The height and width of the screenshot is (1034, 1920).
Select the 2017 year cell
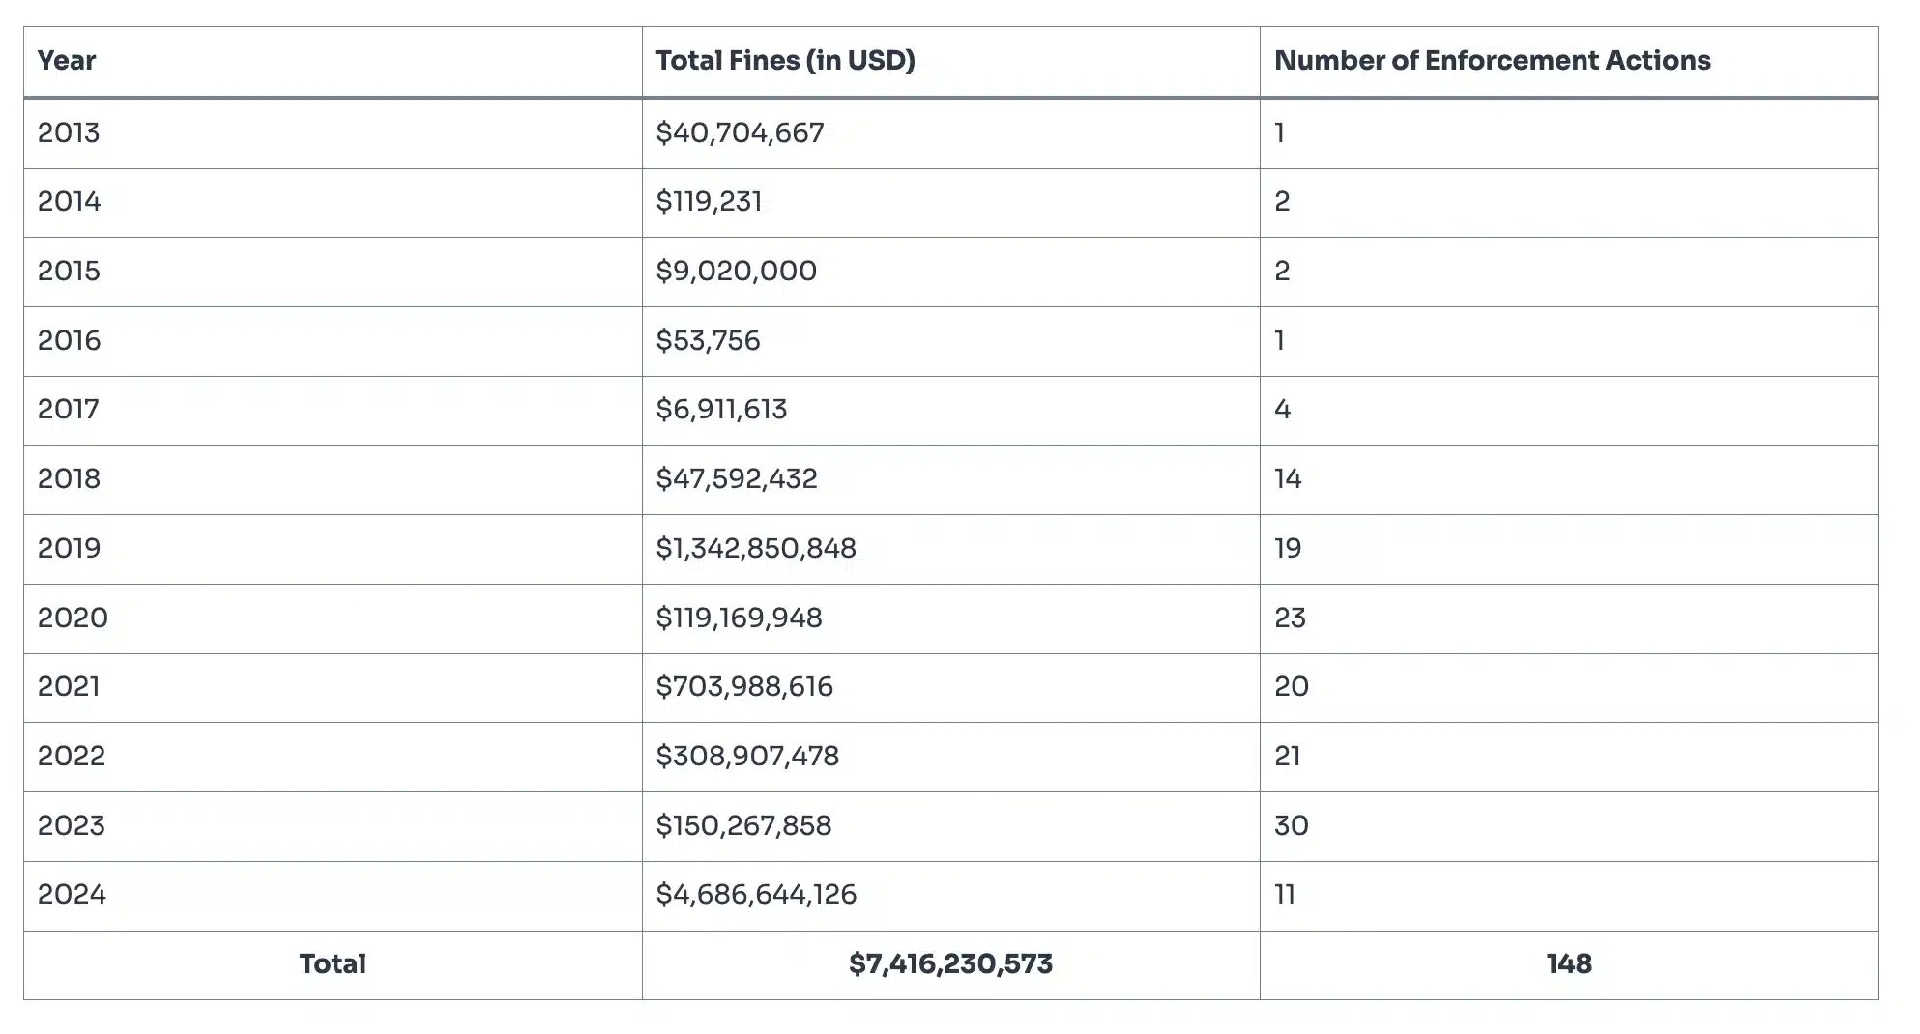pyautogui.click(x=69, y=409)
